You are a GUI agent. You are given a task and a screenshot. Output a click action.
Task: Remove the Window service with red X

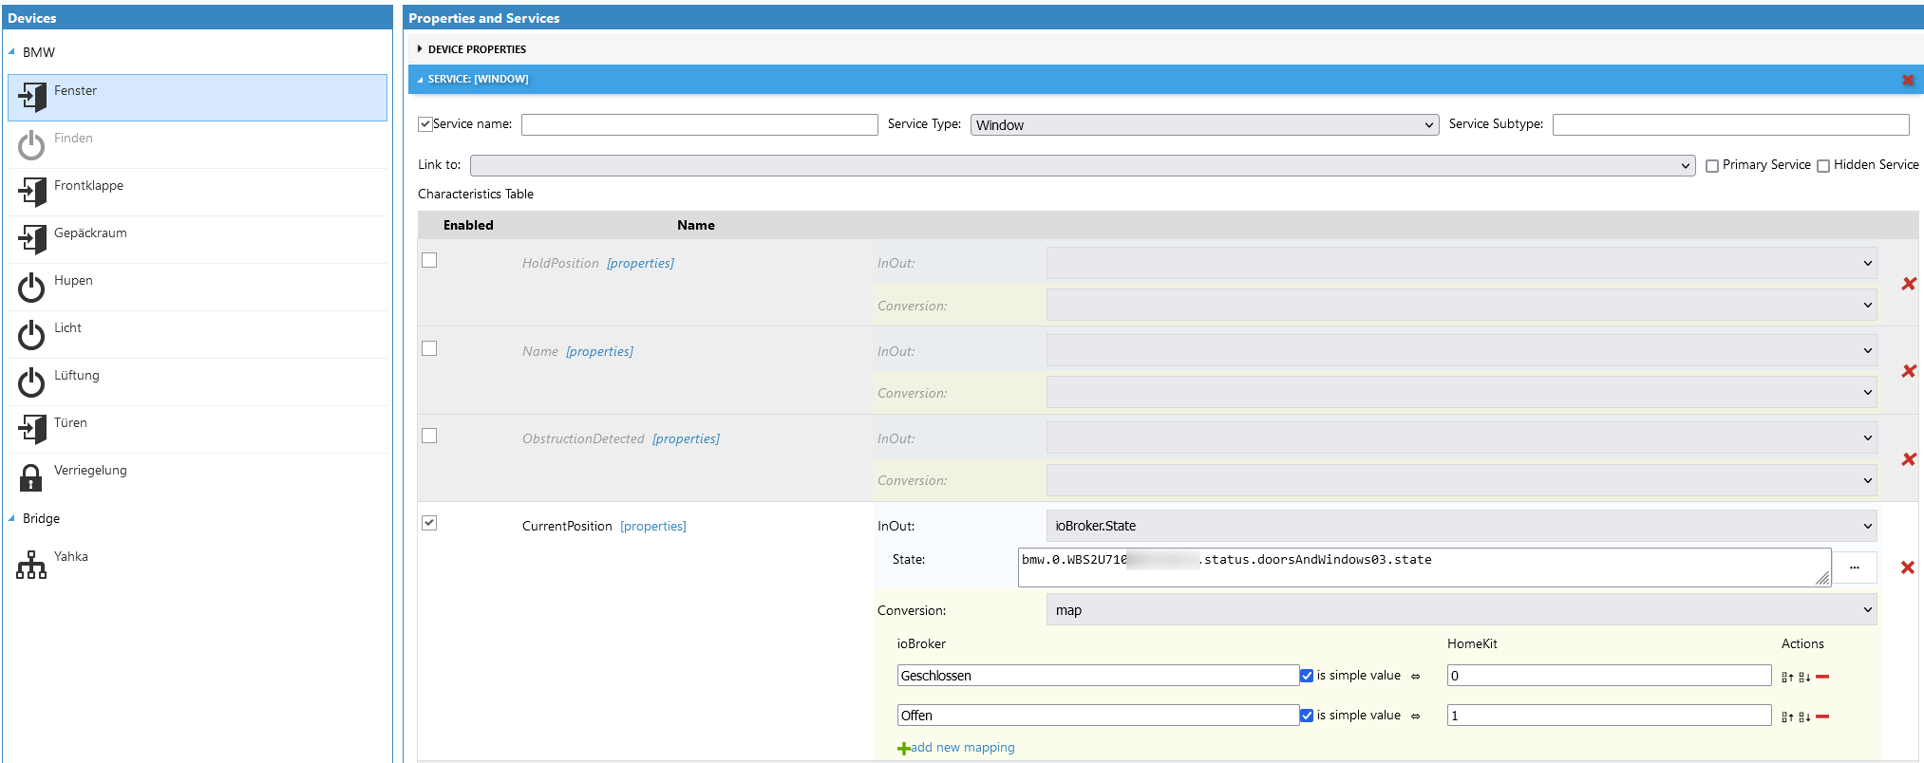pyautogui.click(x=1908, y=80)
